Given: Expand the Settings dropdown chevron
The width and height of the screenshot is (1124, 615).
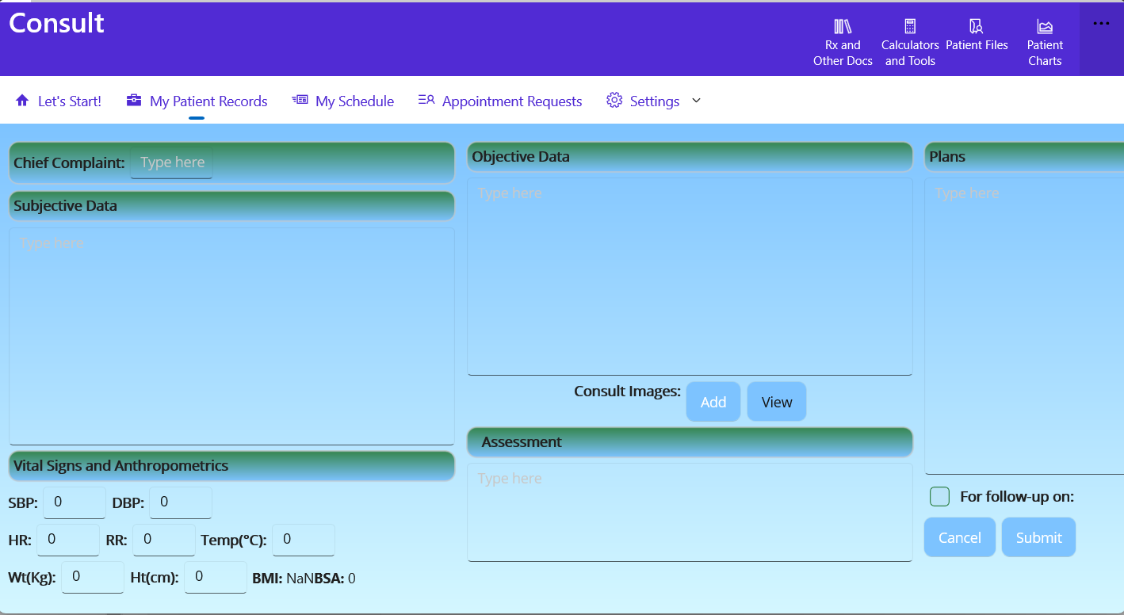Looking at the screenshot, I should click(696, 101).
